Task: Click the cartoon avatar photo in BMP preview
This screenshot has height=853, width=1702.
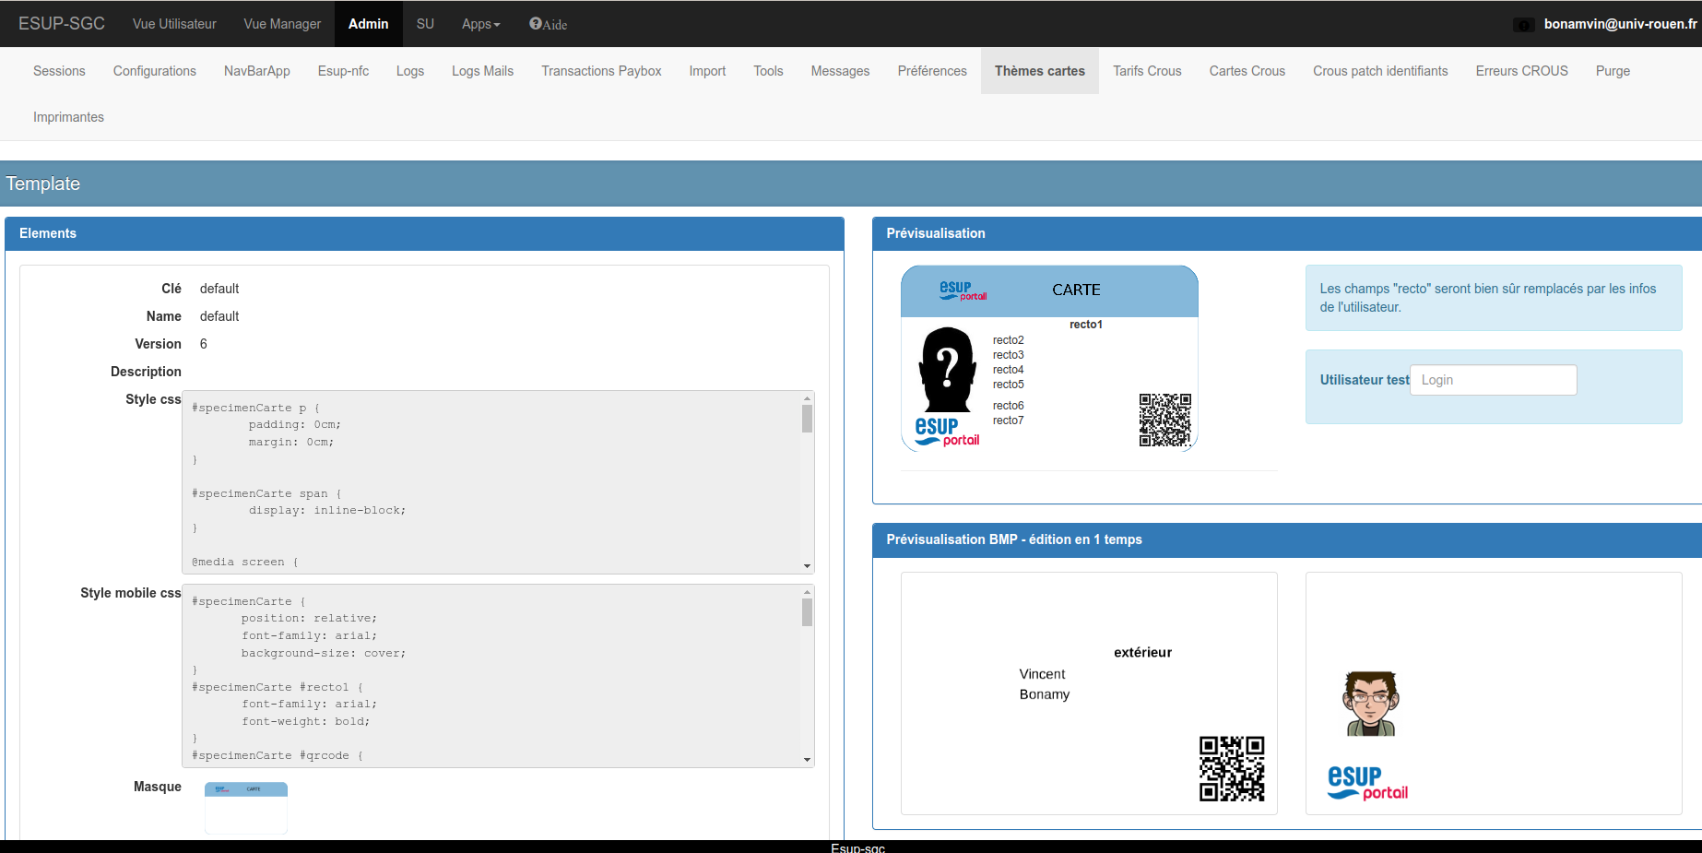Action: point(1371,704)
